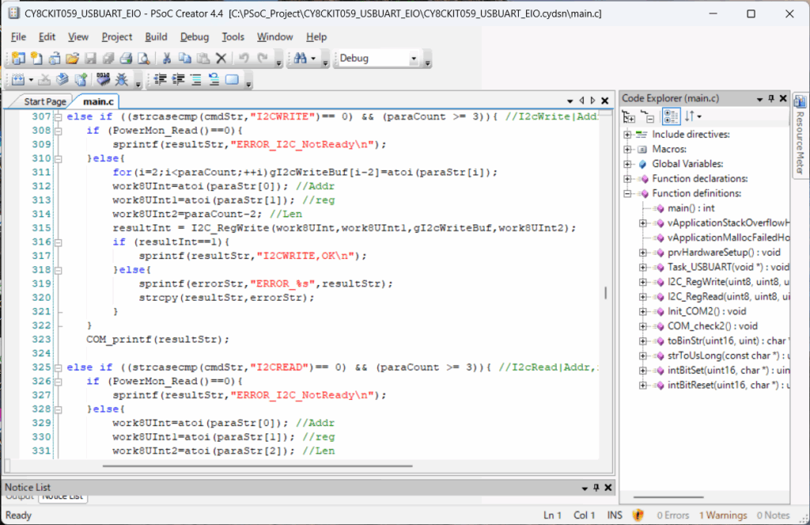Expand the Function declarations node
810x525 pixels.
[627, 179]
